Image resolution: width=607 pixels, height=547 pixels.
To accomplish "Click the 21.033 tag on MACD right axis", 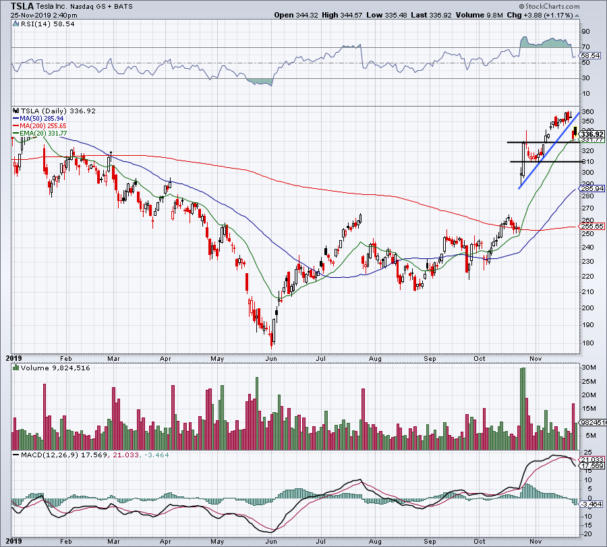I will tap(592, 459).
